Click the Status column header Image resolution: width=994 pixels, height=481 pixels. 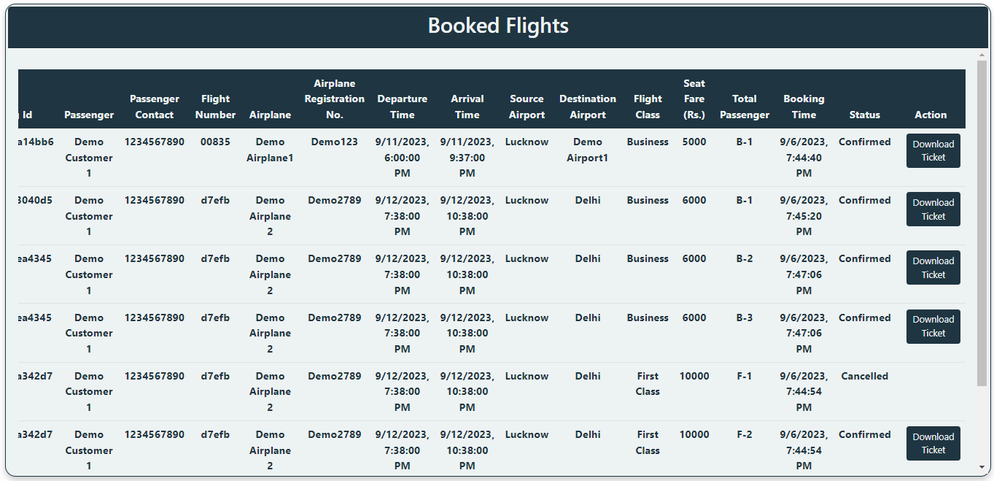coord(865,115)
